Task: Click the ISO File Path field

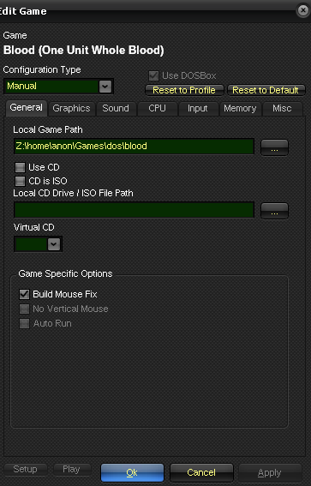Action: (134, 210)
